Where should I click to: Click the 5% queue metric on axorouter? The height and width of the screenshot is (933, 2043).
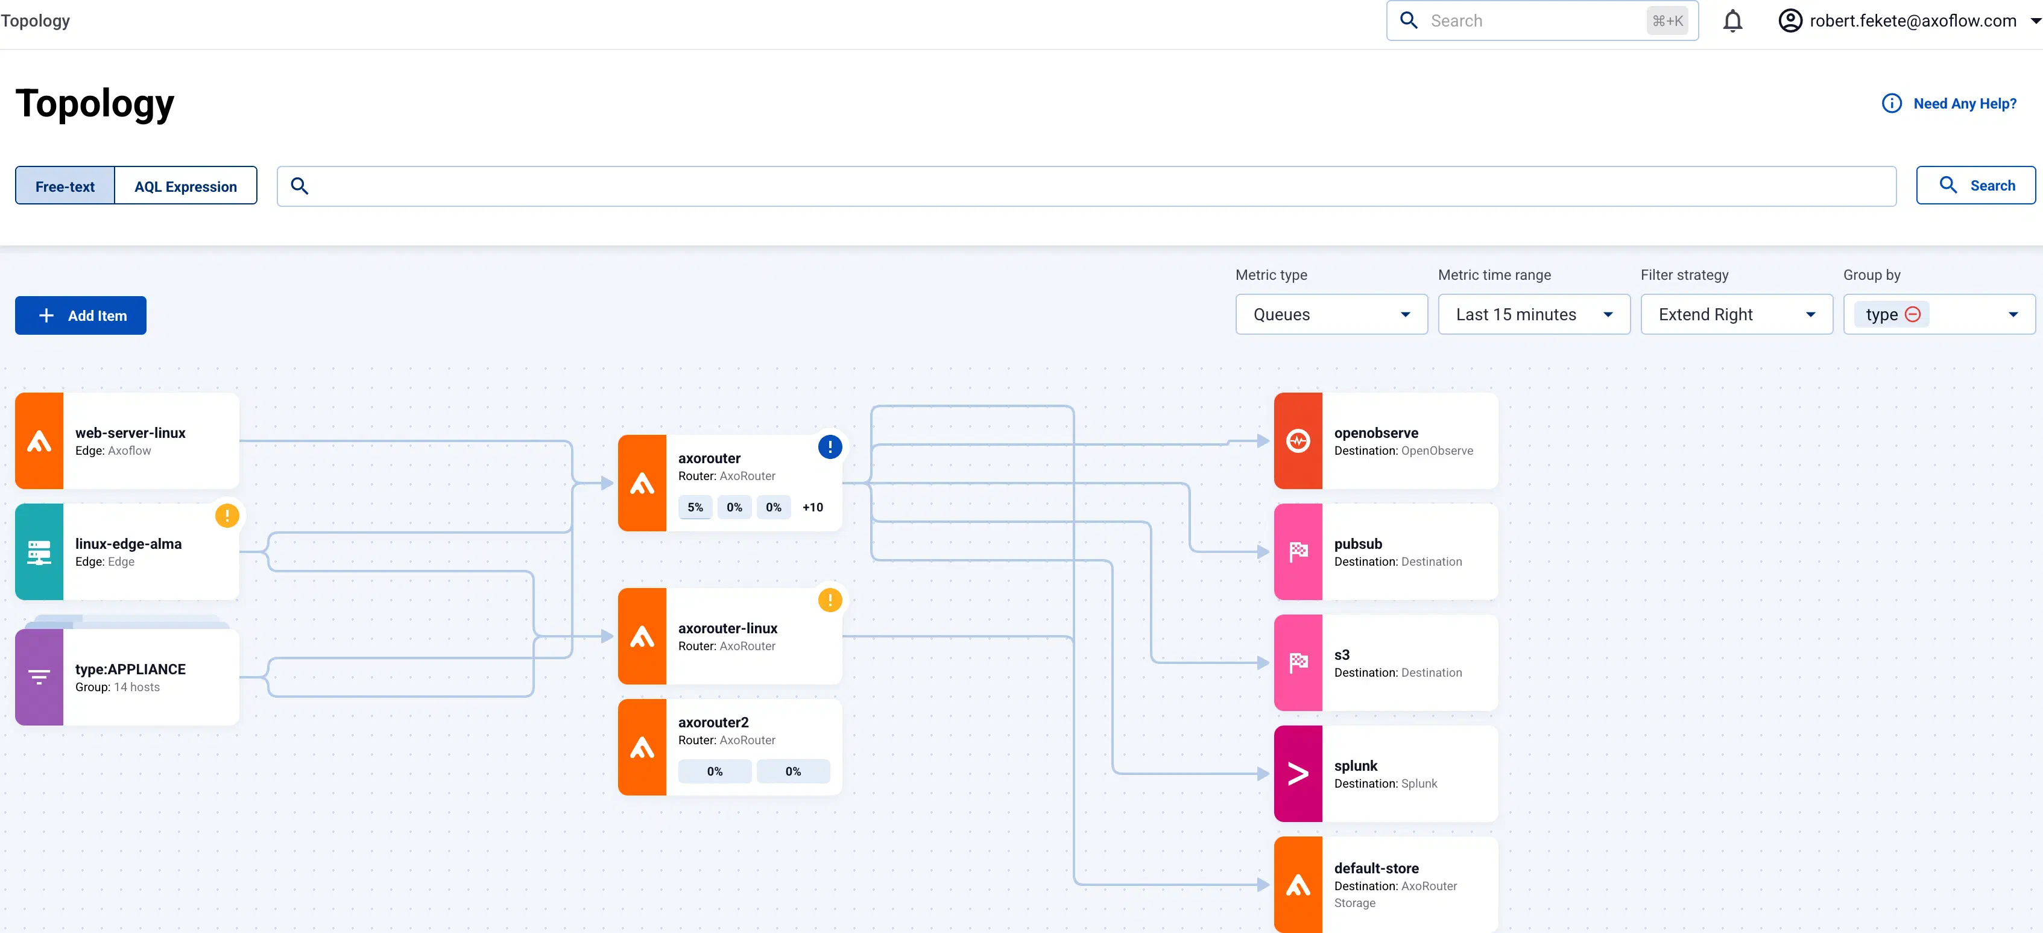point(695,507)
